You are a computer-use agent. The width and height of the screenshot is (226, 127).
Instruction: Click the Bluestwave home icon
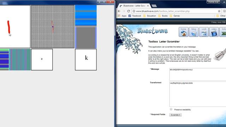(184, 32)
